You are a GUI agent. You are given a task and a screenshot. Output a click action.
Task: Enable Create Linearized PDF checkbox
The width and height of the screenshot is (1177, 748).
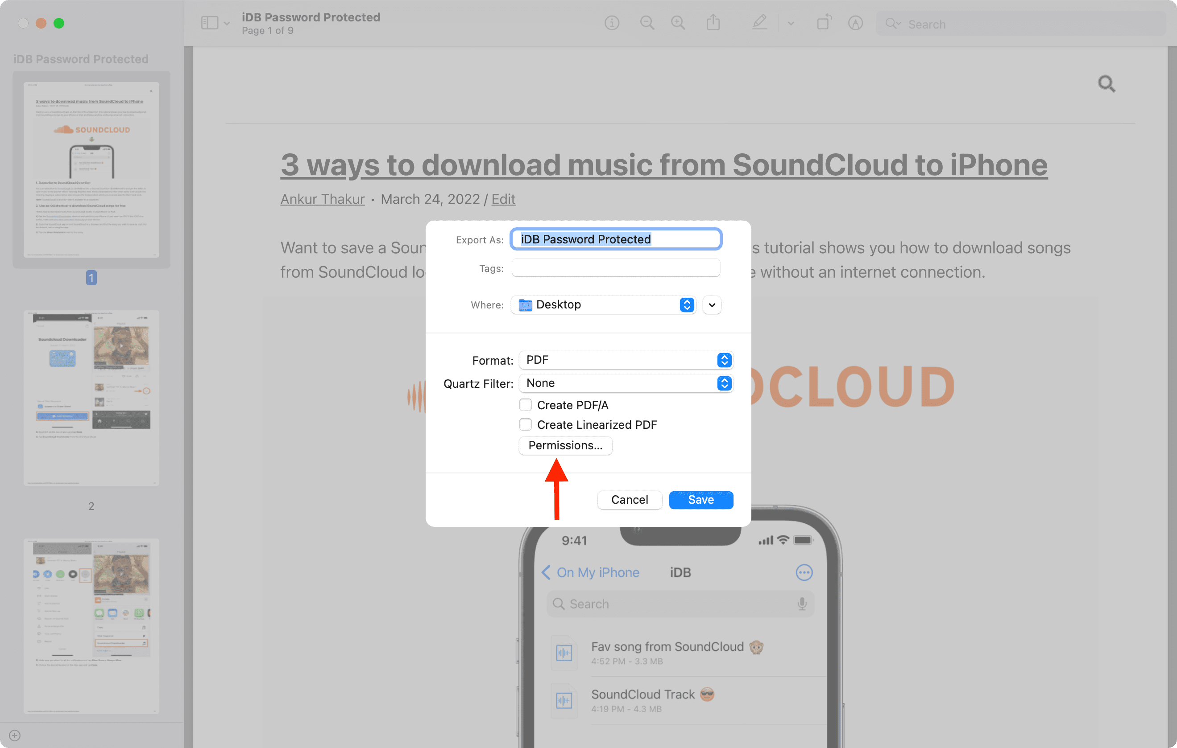[526, 424]
